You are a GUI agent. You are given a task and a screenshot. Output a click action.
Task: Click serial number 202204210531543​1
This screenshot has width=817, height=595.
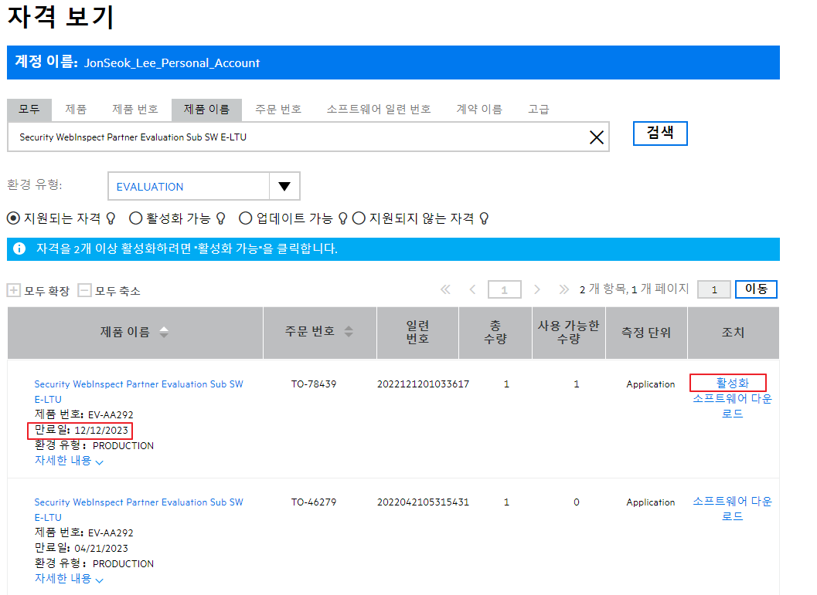point(423,502)
